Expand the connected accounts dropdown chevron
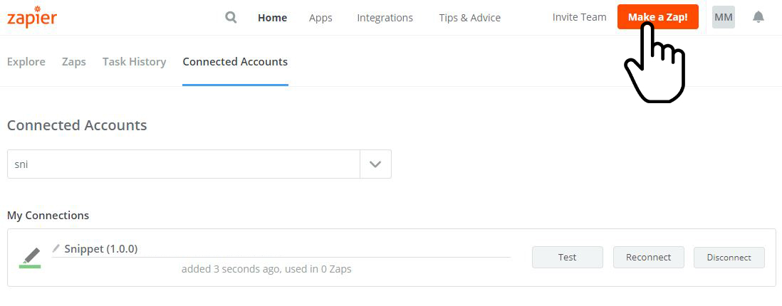782x306 pixels. click(x=375, y=164)
